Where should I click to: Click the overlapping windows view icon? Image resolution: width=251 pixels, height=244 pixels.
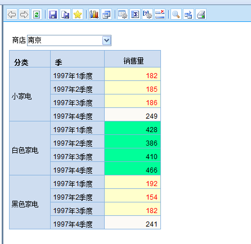tap(106, 14)
